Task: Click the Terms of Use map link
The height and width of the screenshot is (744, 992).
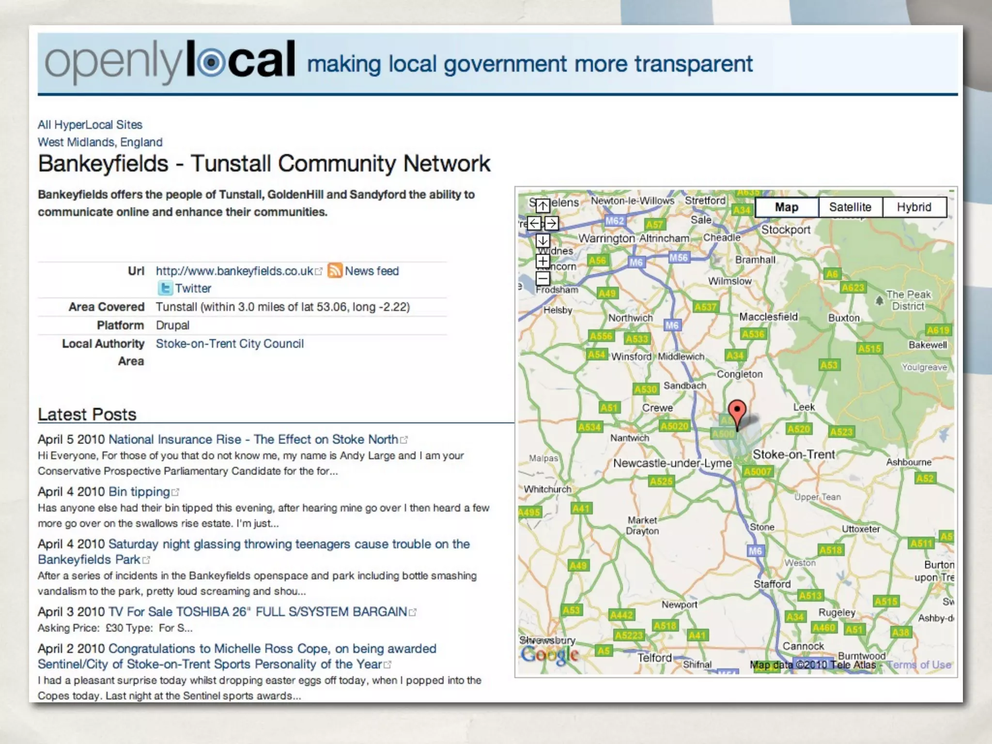Action: pos(919,665)
